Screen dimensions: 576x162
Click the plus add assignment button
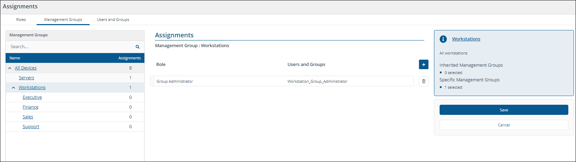tap(424, 65)
